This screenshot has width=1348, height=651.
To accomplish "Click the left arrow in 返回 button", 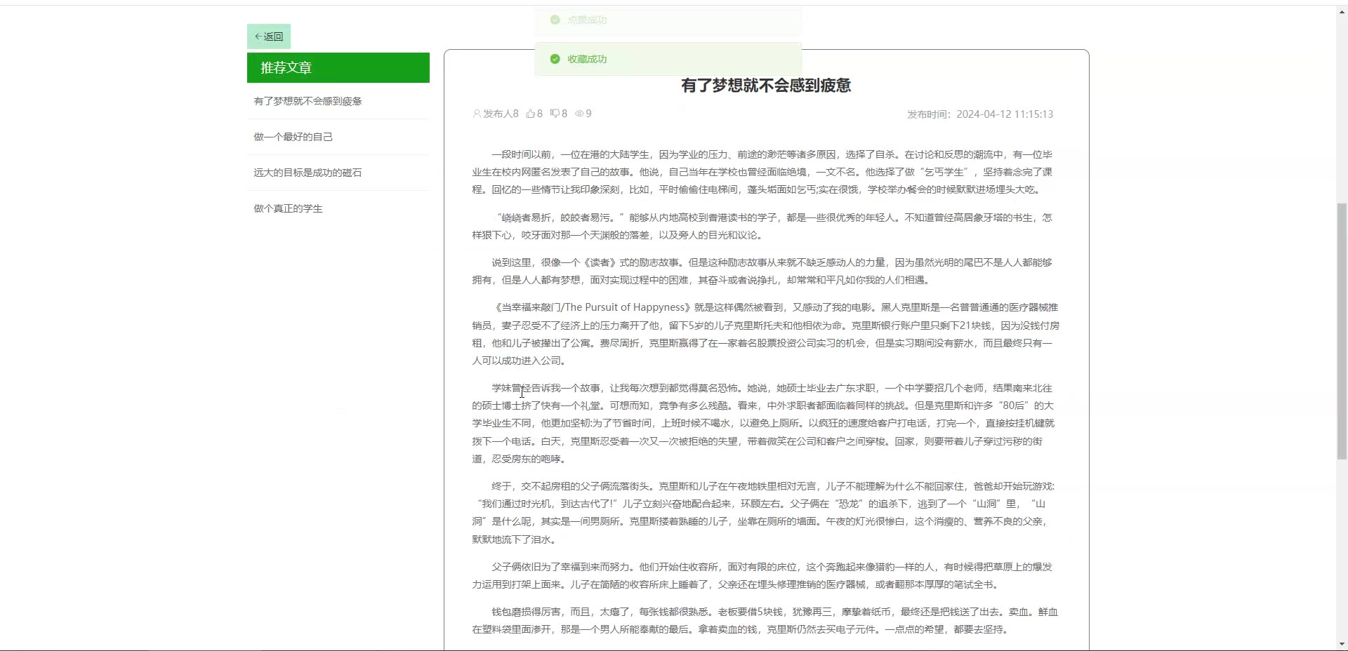I will pyautogui.click(x=258, y=36).
